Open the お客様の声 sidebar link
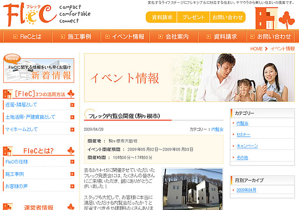299x210 pixels. point(16,186)
